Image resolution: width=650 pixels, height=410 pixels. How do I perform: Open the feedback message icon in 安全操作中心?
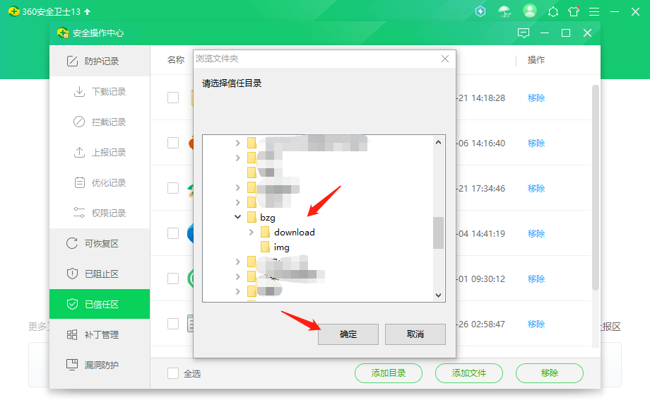[523, 33]
